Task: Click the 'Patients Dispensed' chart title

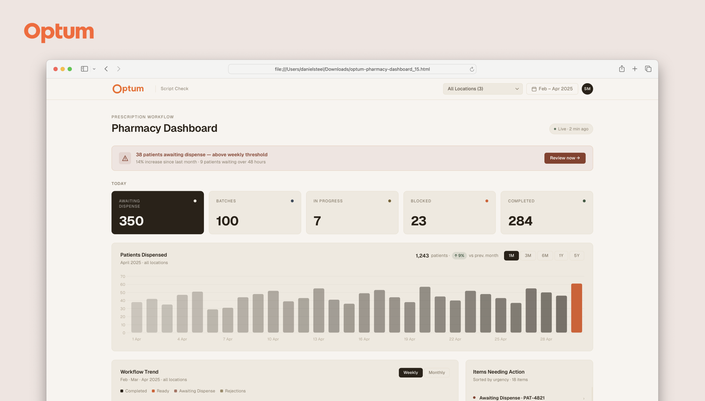Action: pos(143,255)
